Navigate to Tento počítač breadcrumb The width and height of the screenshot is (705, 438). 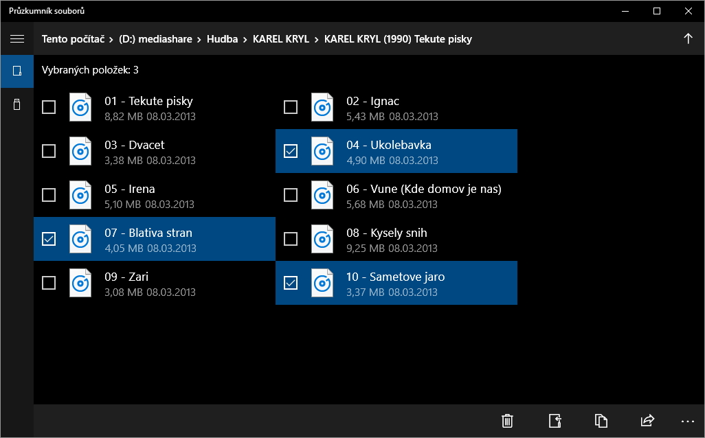pos(74,39)
